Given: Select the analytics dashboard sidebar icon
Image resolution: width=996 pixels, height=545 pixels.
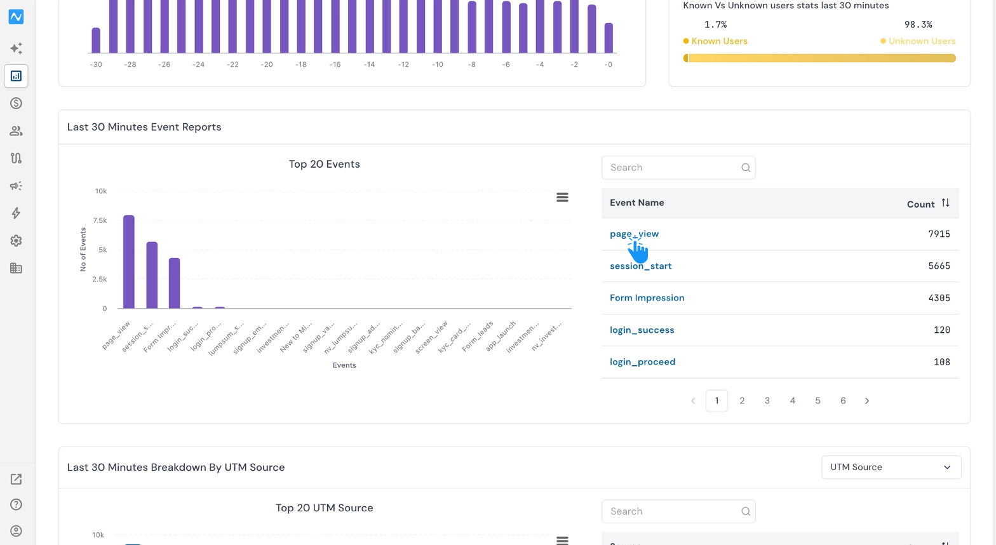Looking at the screenshot, I should 16,76.
